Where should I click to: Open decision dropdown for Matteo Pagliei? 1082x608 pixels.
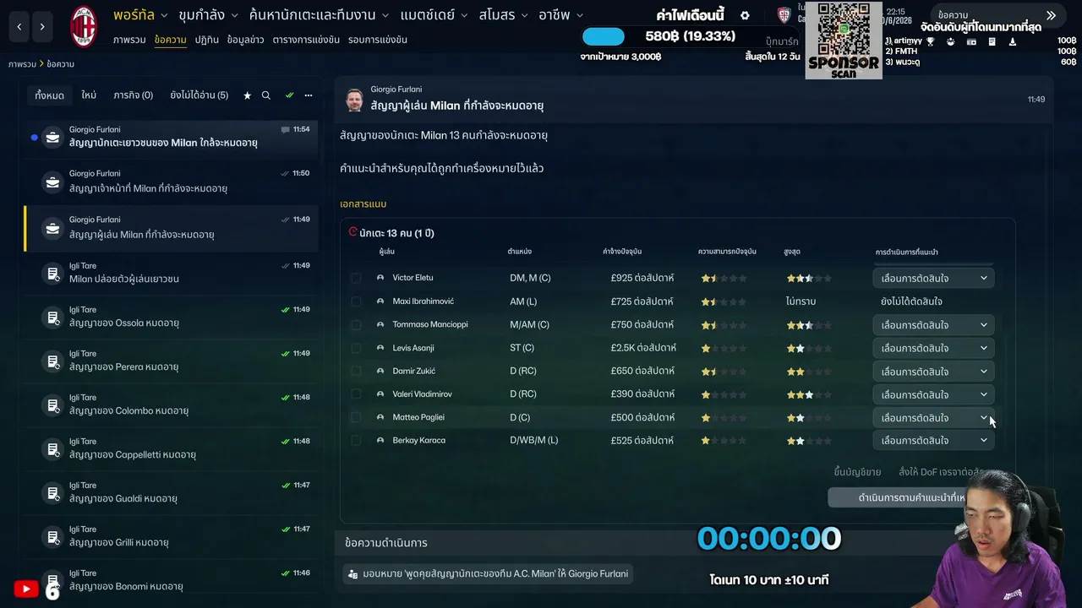pyautogui.click(x=933, y=418)
